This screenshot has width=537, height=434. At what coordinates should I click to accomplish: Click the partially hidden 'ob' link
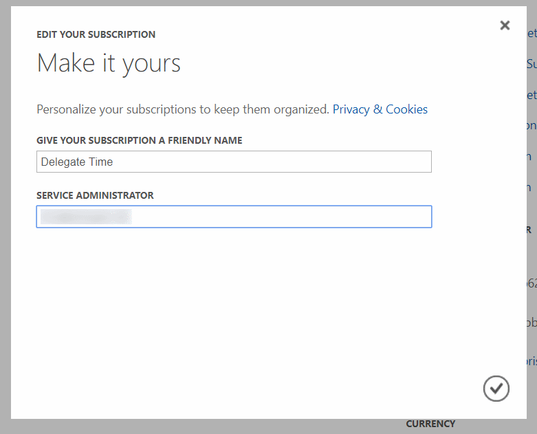(531, 323)
